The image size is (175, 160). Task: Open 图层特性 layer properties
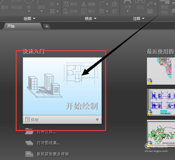164,7
